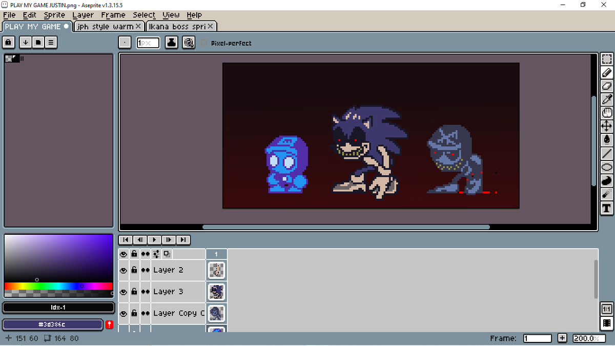Click the red add-color warning icon
Image resolution: width=615 pixels, height=346 pixels.
coord(109,324)
